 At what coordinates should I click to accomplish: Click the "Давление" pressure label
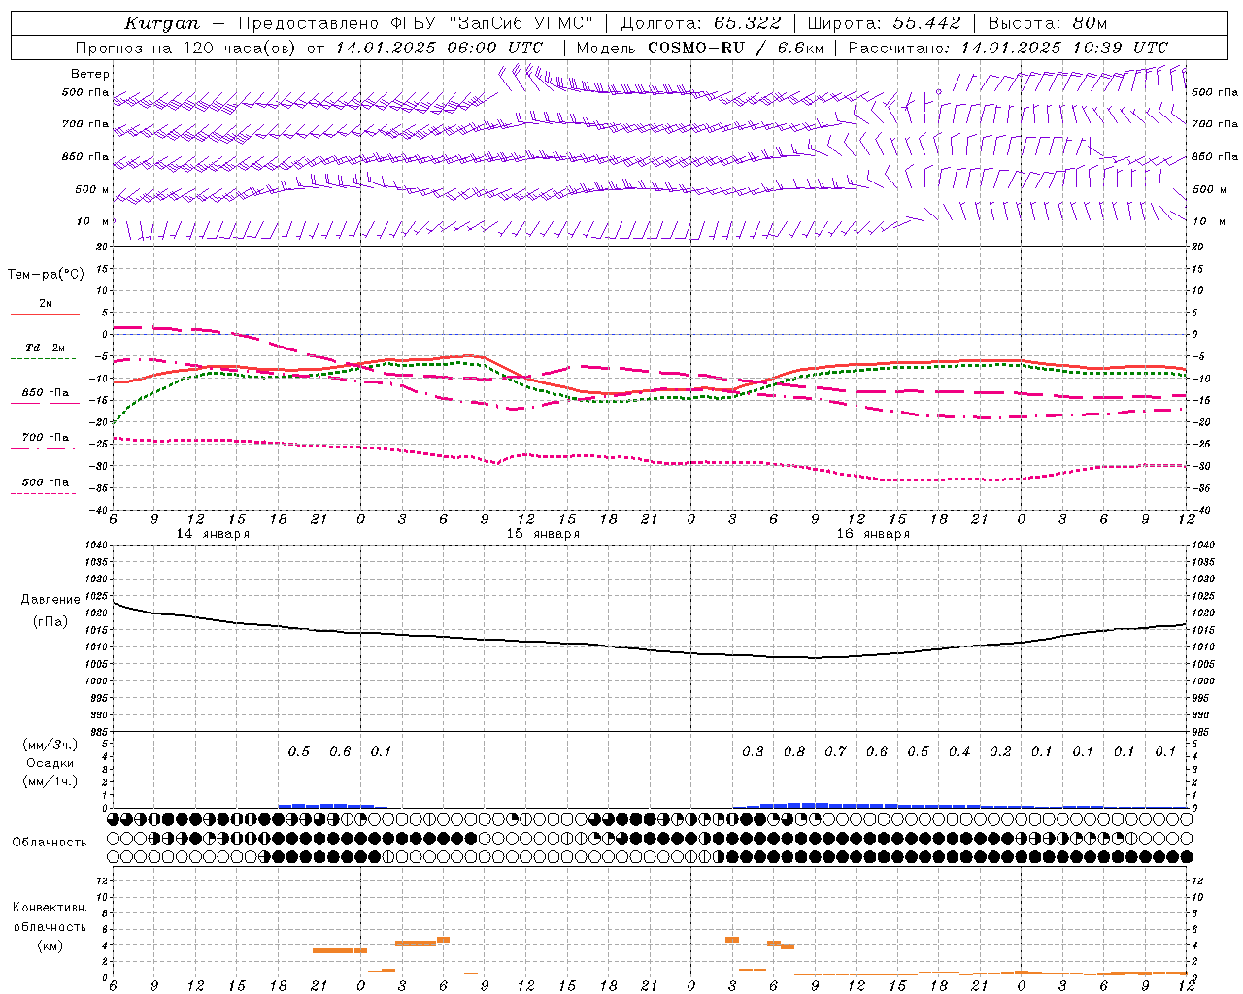50,600
